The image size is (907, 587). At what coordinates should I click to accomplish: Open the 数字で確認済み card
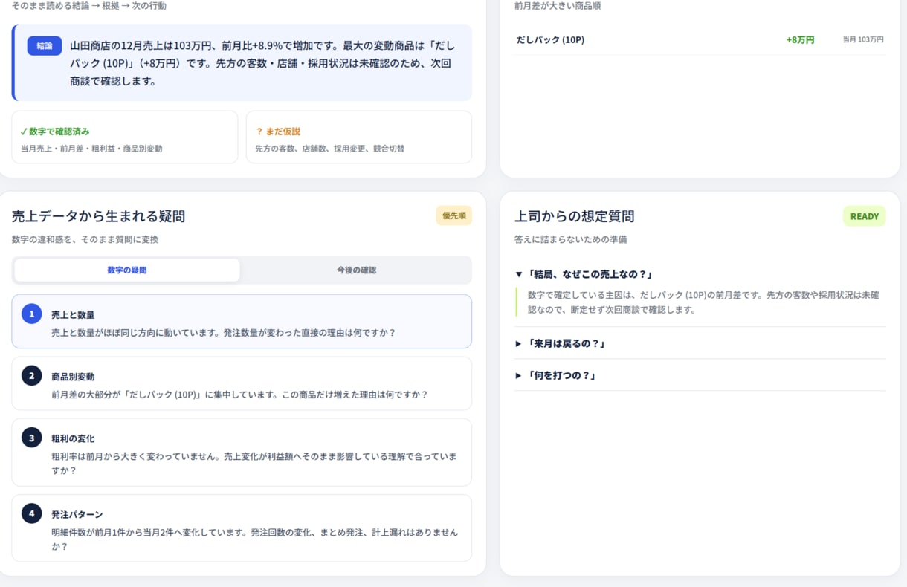click(x=125, y=137)
